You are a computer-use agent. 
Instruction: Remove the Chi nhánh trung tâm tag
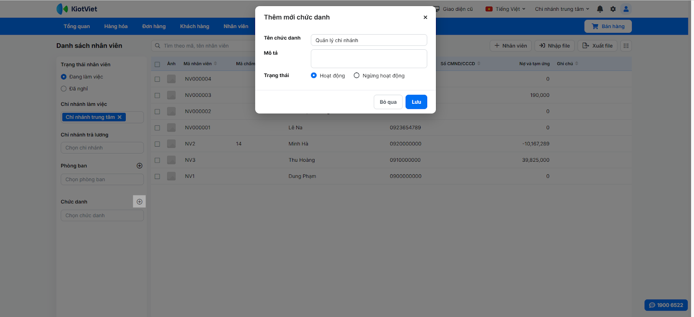click(x=120, y=117)
